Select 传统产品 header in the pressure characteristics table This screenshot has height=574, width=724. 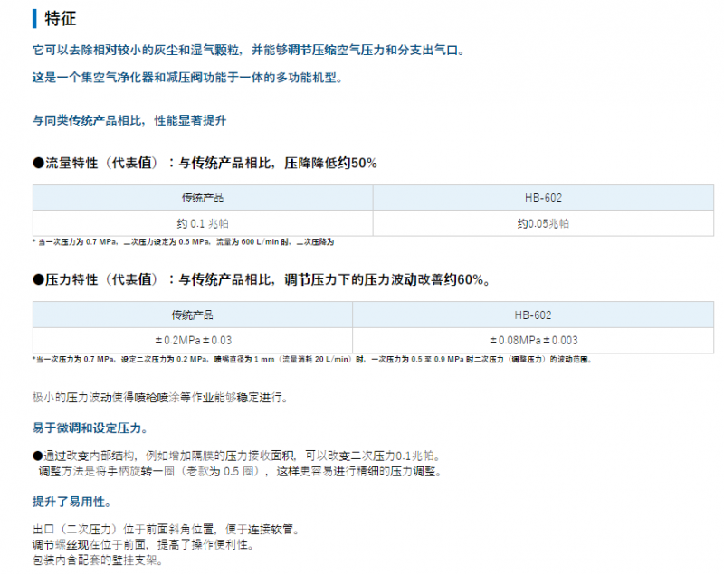pyautogui.click(x=192, y=315)
